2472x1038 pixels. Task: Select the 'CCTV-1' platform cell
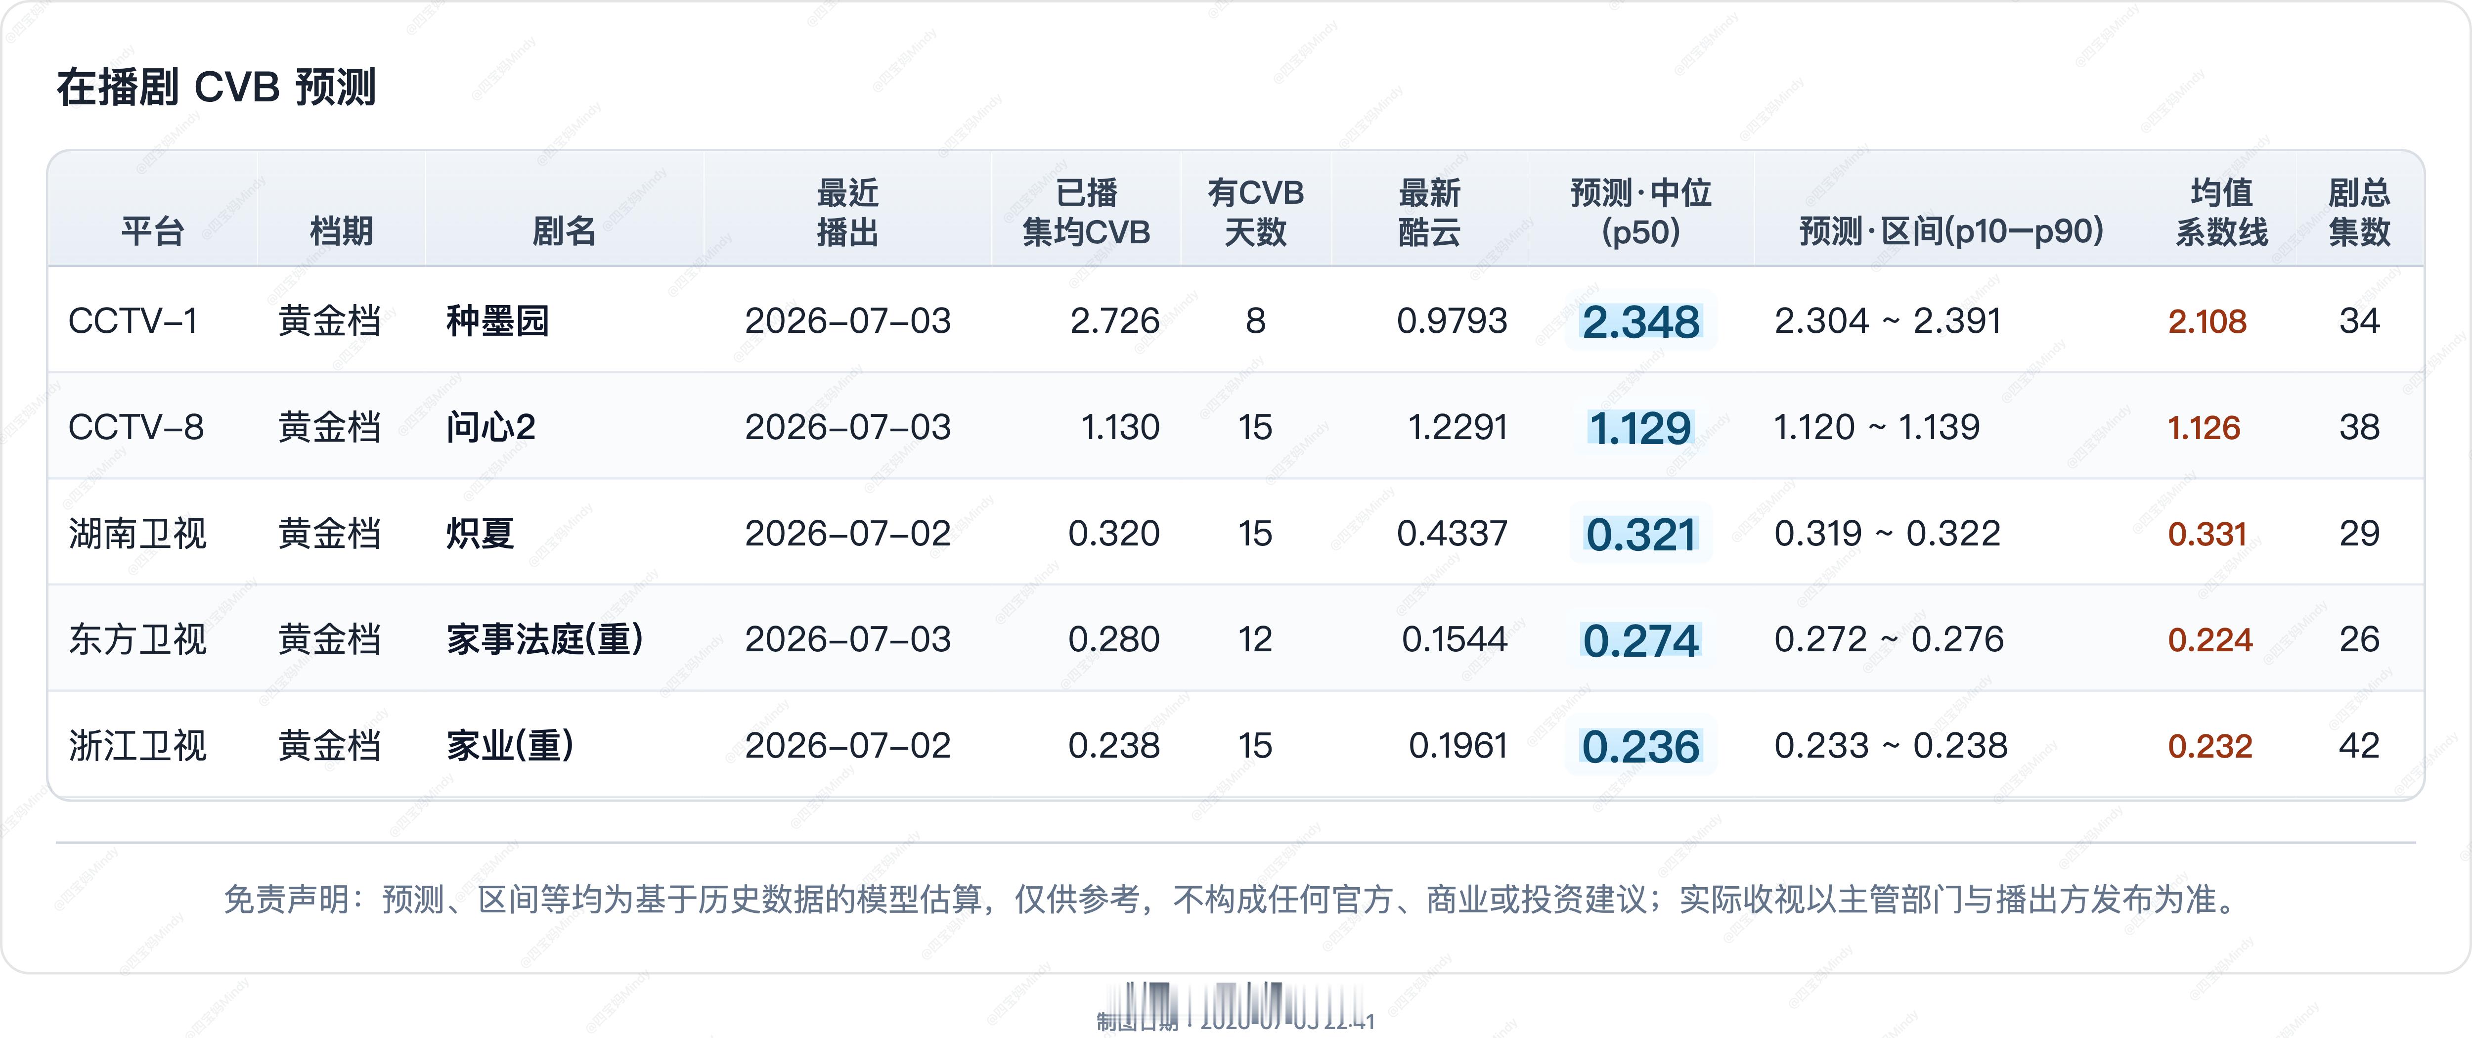coord(133,321)
